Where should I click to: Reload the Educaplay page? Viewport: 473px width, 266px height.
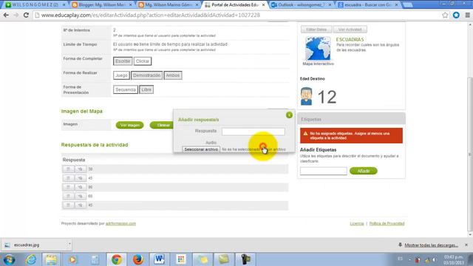point(26,15)
